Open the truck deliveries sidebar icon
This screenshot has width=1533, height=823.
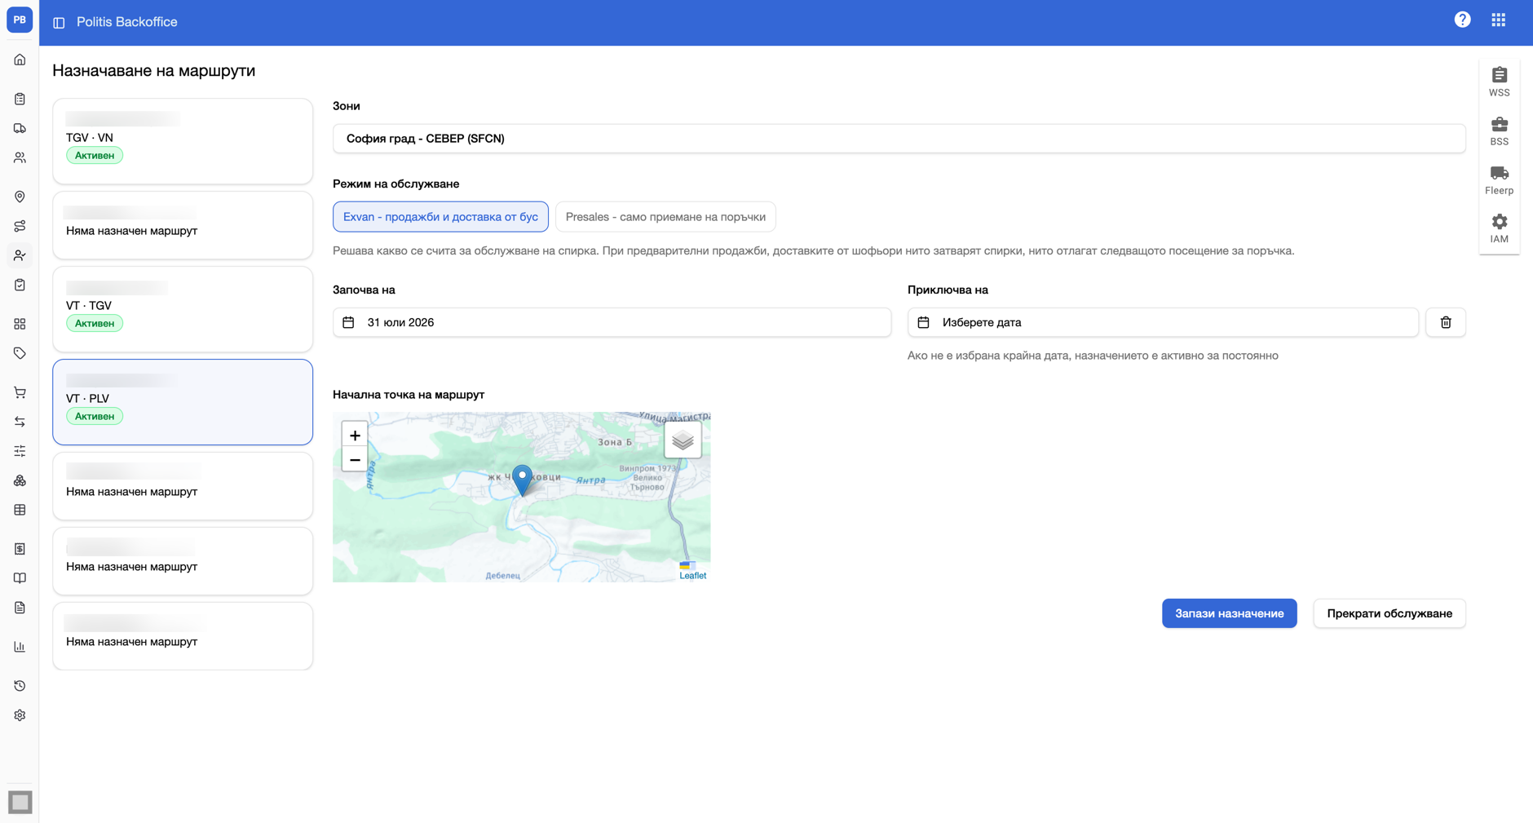tap(20, 128)
